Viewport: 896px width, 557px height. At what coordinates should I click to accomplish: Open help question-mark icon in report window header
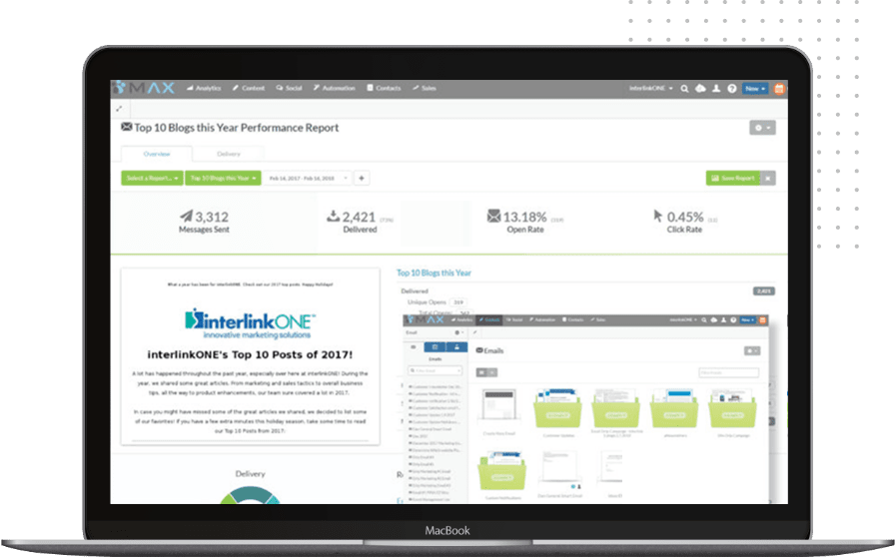tap(732, 89)
